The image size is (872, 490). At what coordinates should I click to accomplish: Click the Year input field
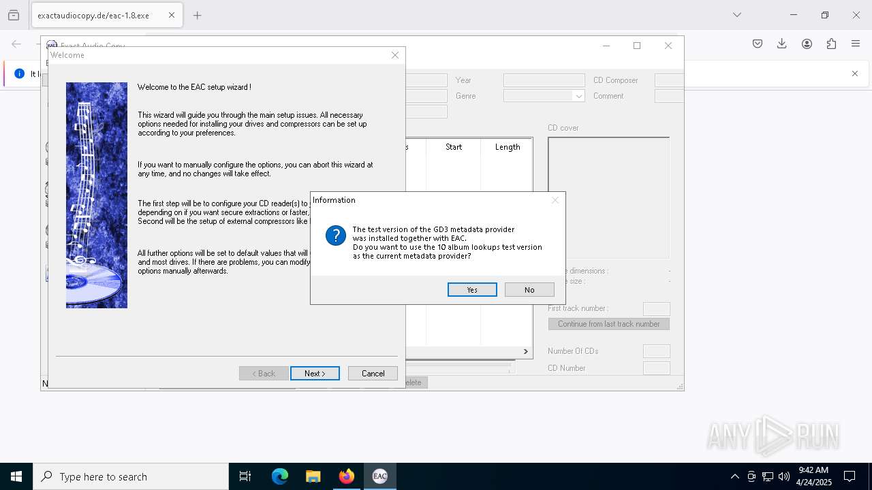click(544, 80)
